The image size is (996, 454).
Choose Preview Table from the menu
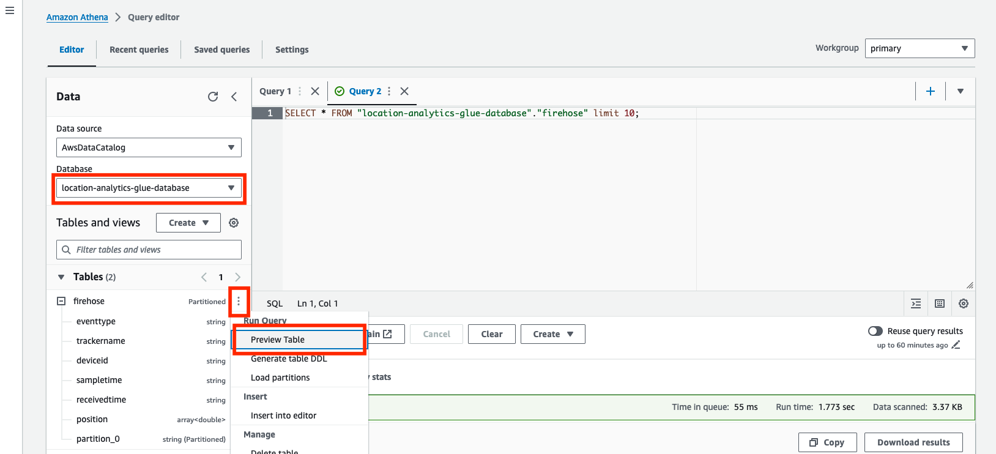click(300, 340)
